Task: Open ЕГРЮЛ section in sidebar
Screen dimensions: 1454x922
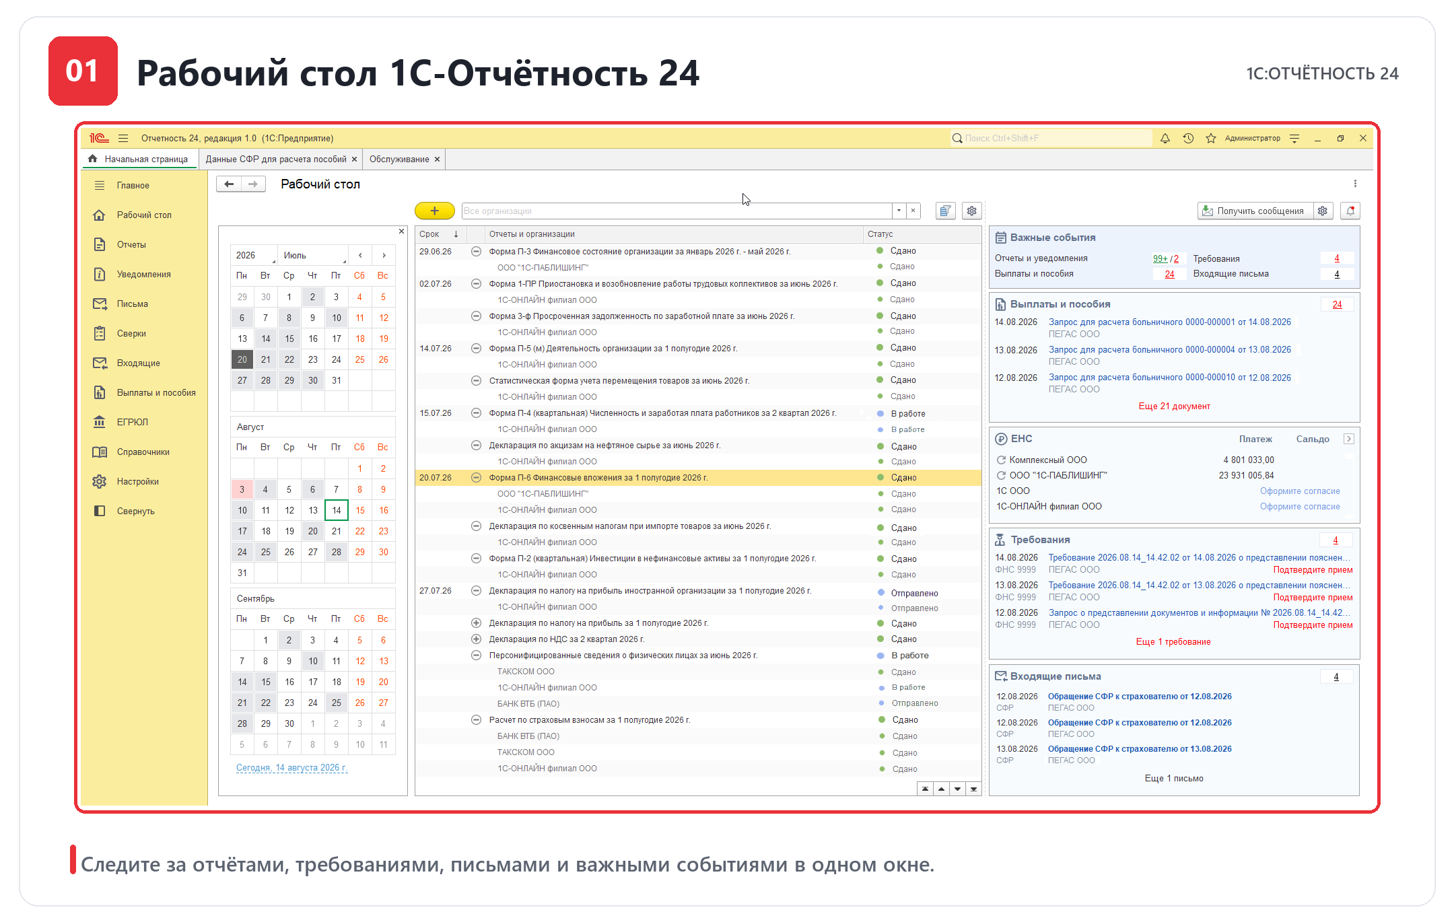Action: point(132,422)
